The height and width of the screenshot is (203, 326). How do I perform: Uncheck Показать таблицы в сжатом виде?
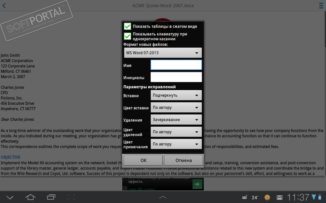[x=127, y=26]
